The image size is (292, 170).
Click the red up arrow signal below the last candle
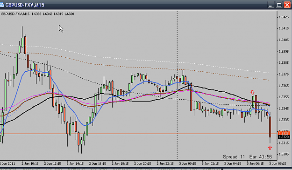(x=270, y=148)
